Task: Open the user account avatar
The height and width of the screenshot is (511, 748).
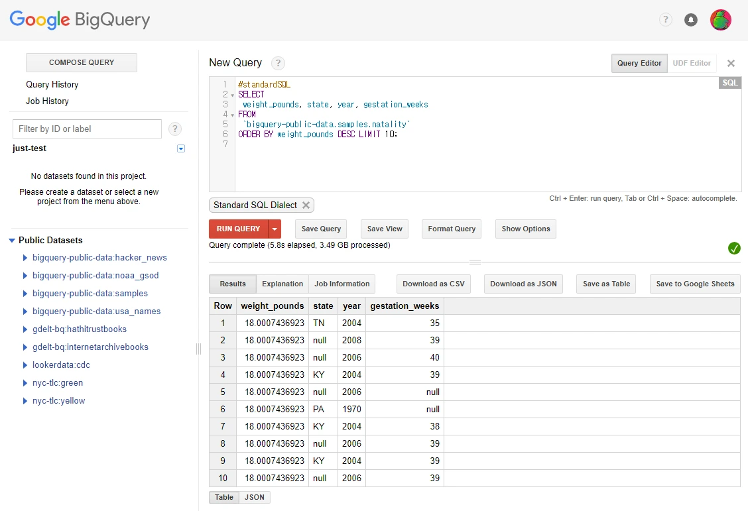Action: coord(721,20)
